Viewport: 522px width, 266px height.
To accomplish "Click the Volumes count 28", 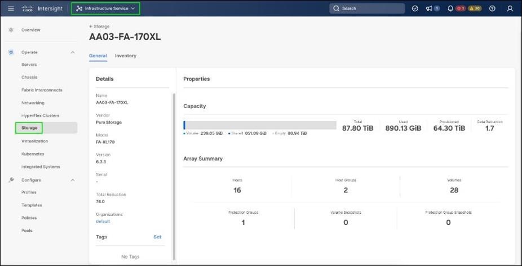I will click(454, 190).
